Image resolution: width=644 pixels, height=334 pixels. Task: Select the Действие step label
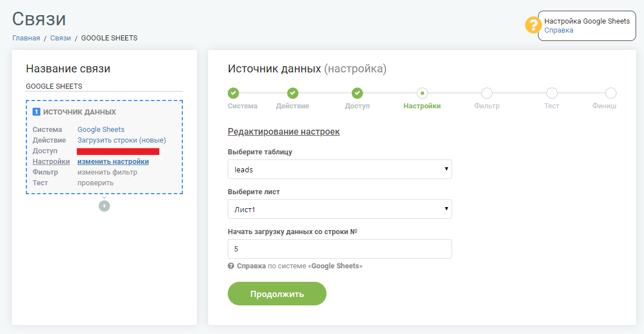point(292,106)
